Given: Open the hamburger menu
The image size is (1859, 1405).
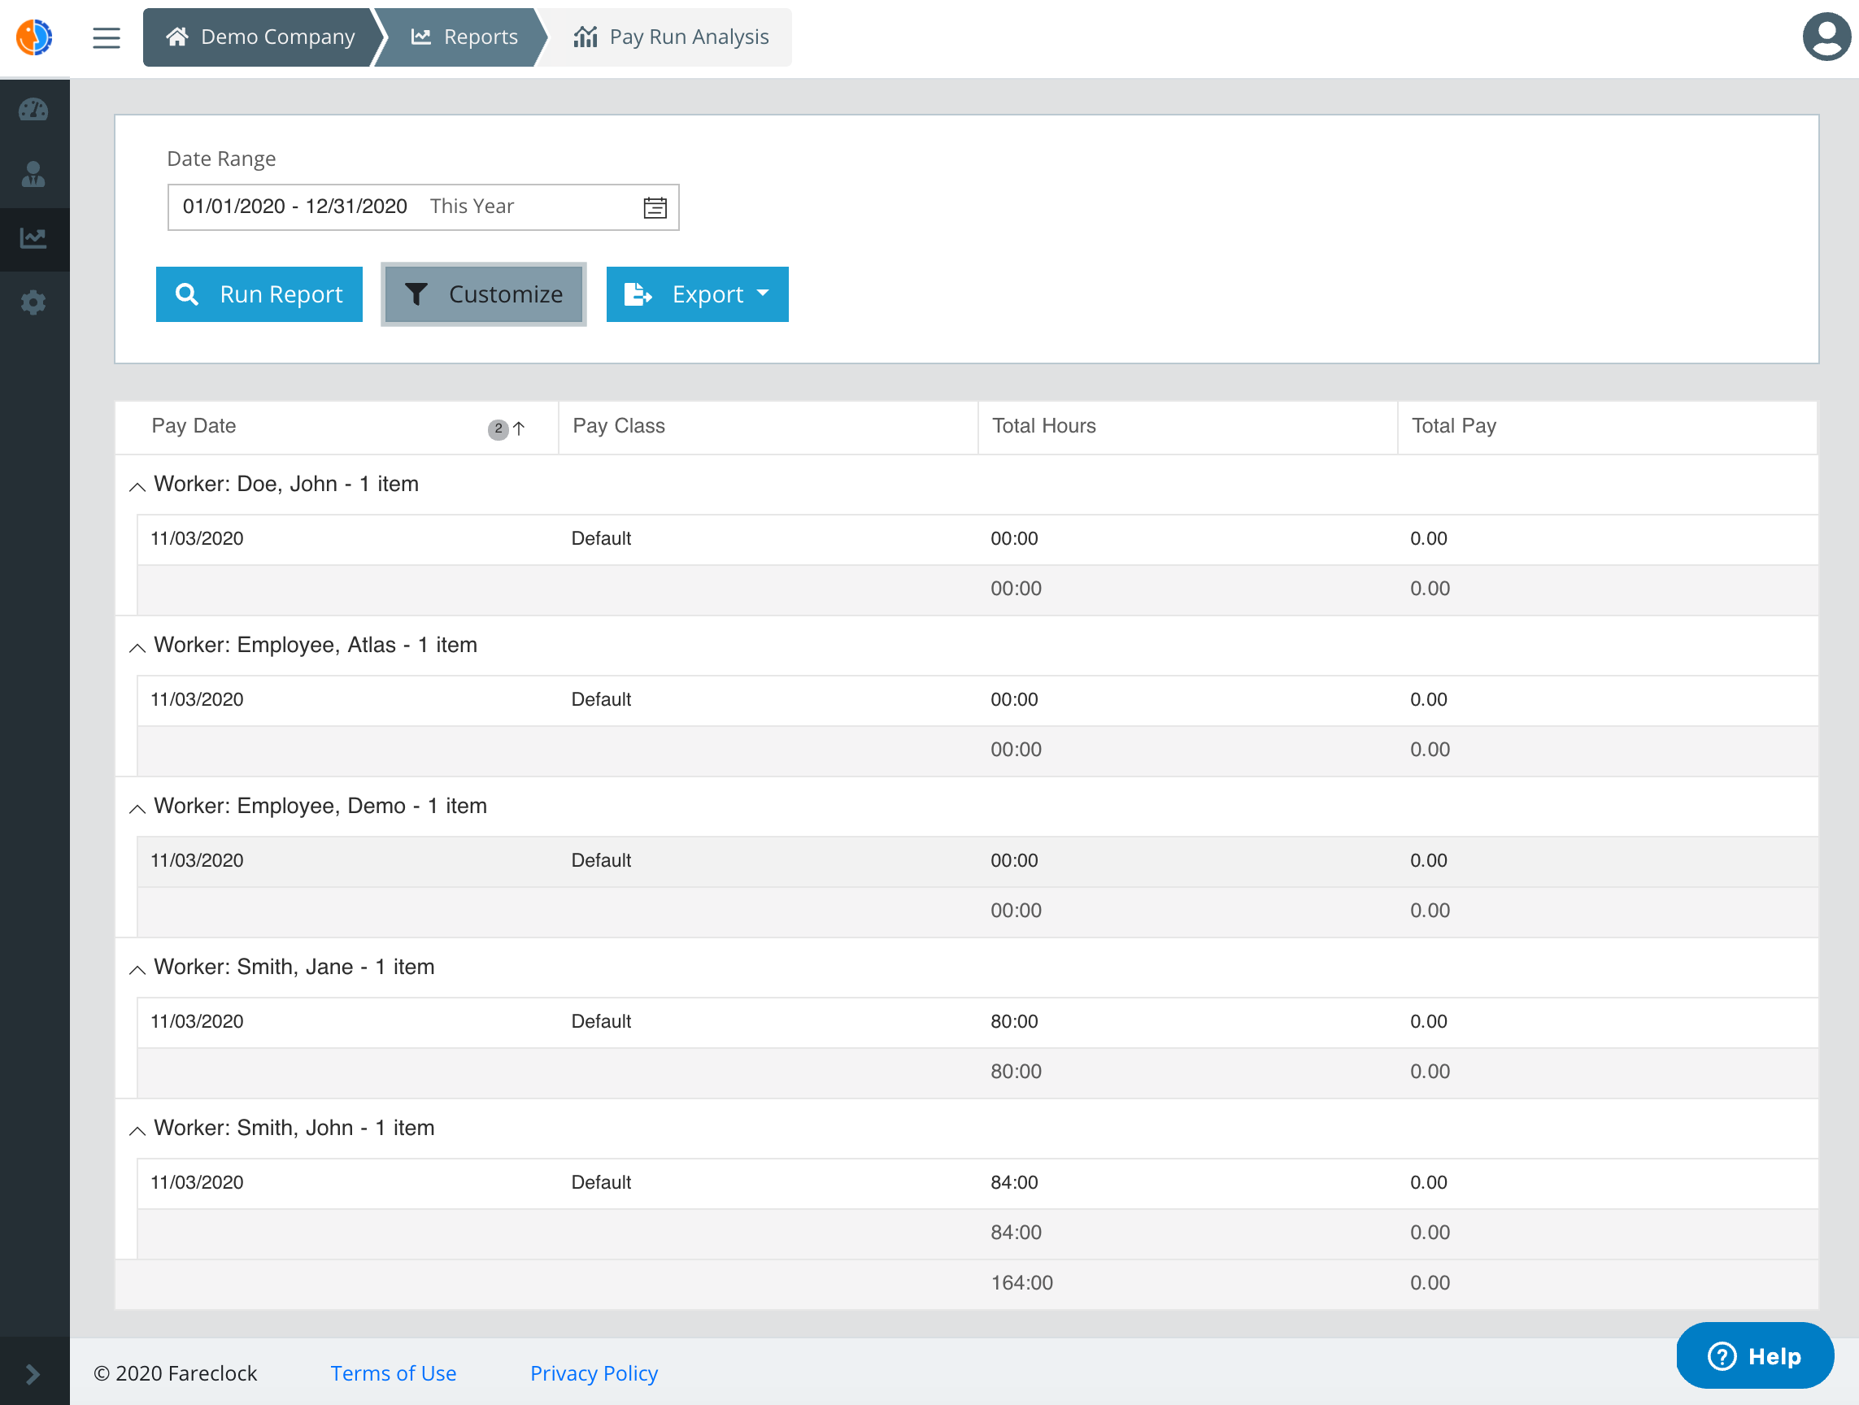Looking at the screenshot, I should [x=106, y=38].
